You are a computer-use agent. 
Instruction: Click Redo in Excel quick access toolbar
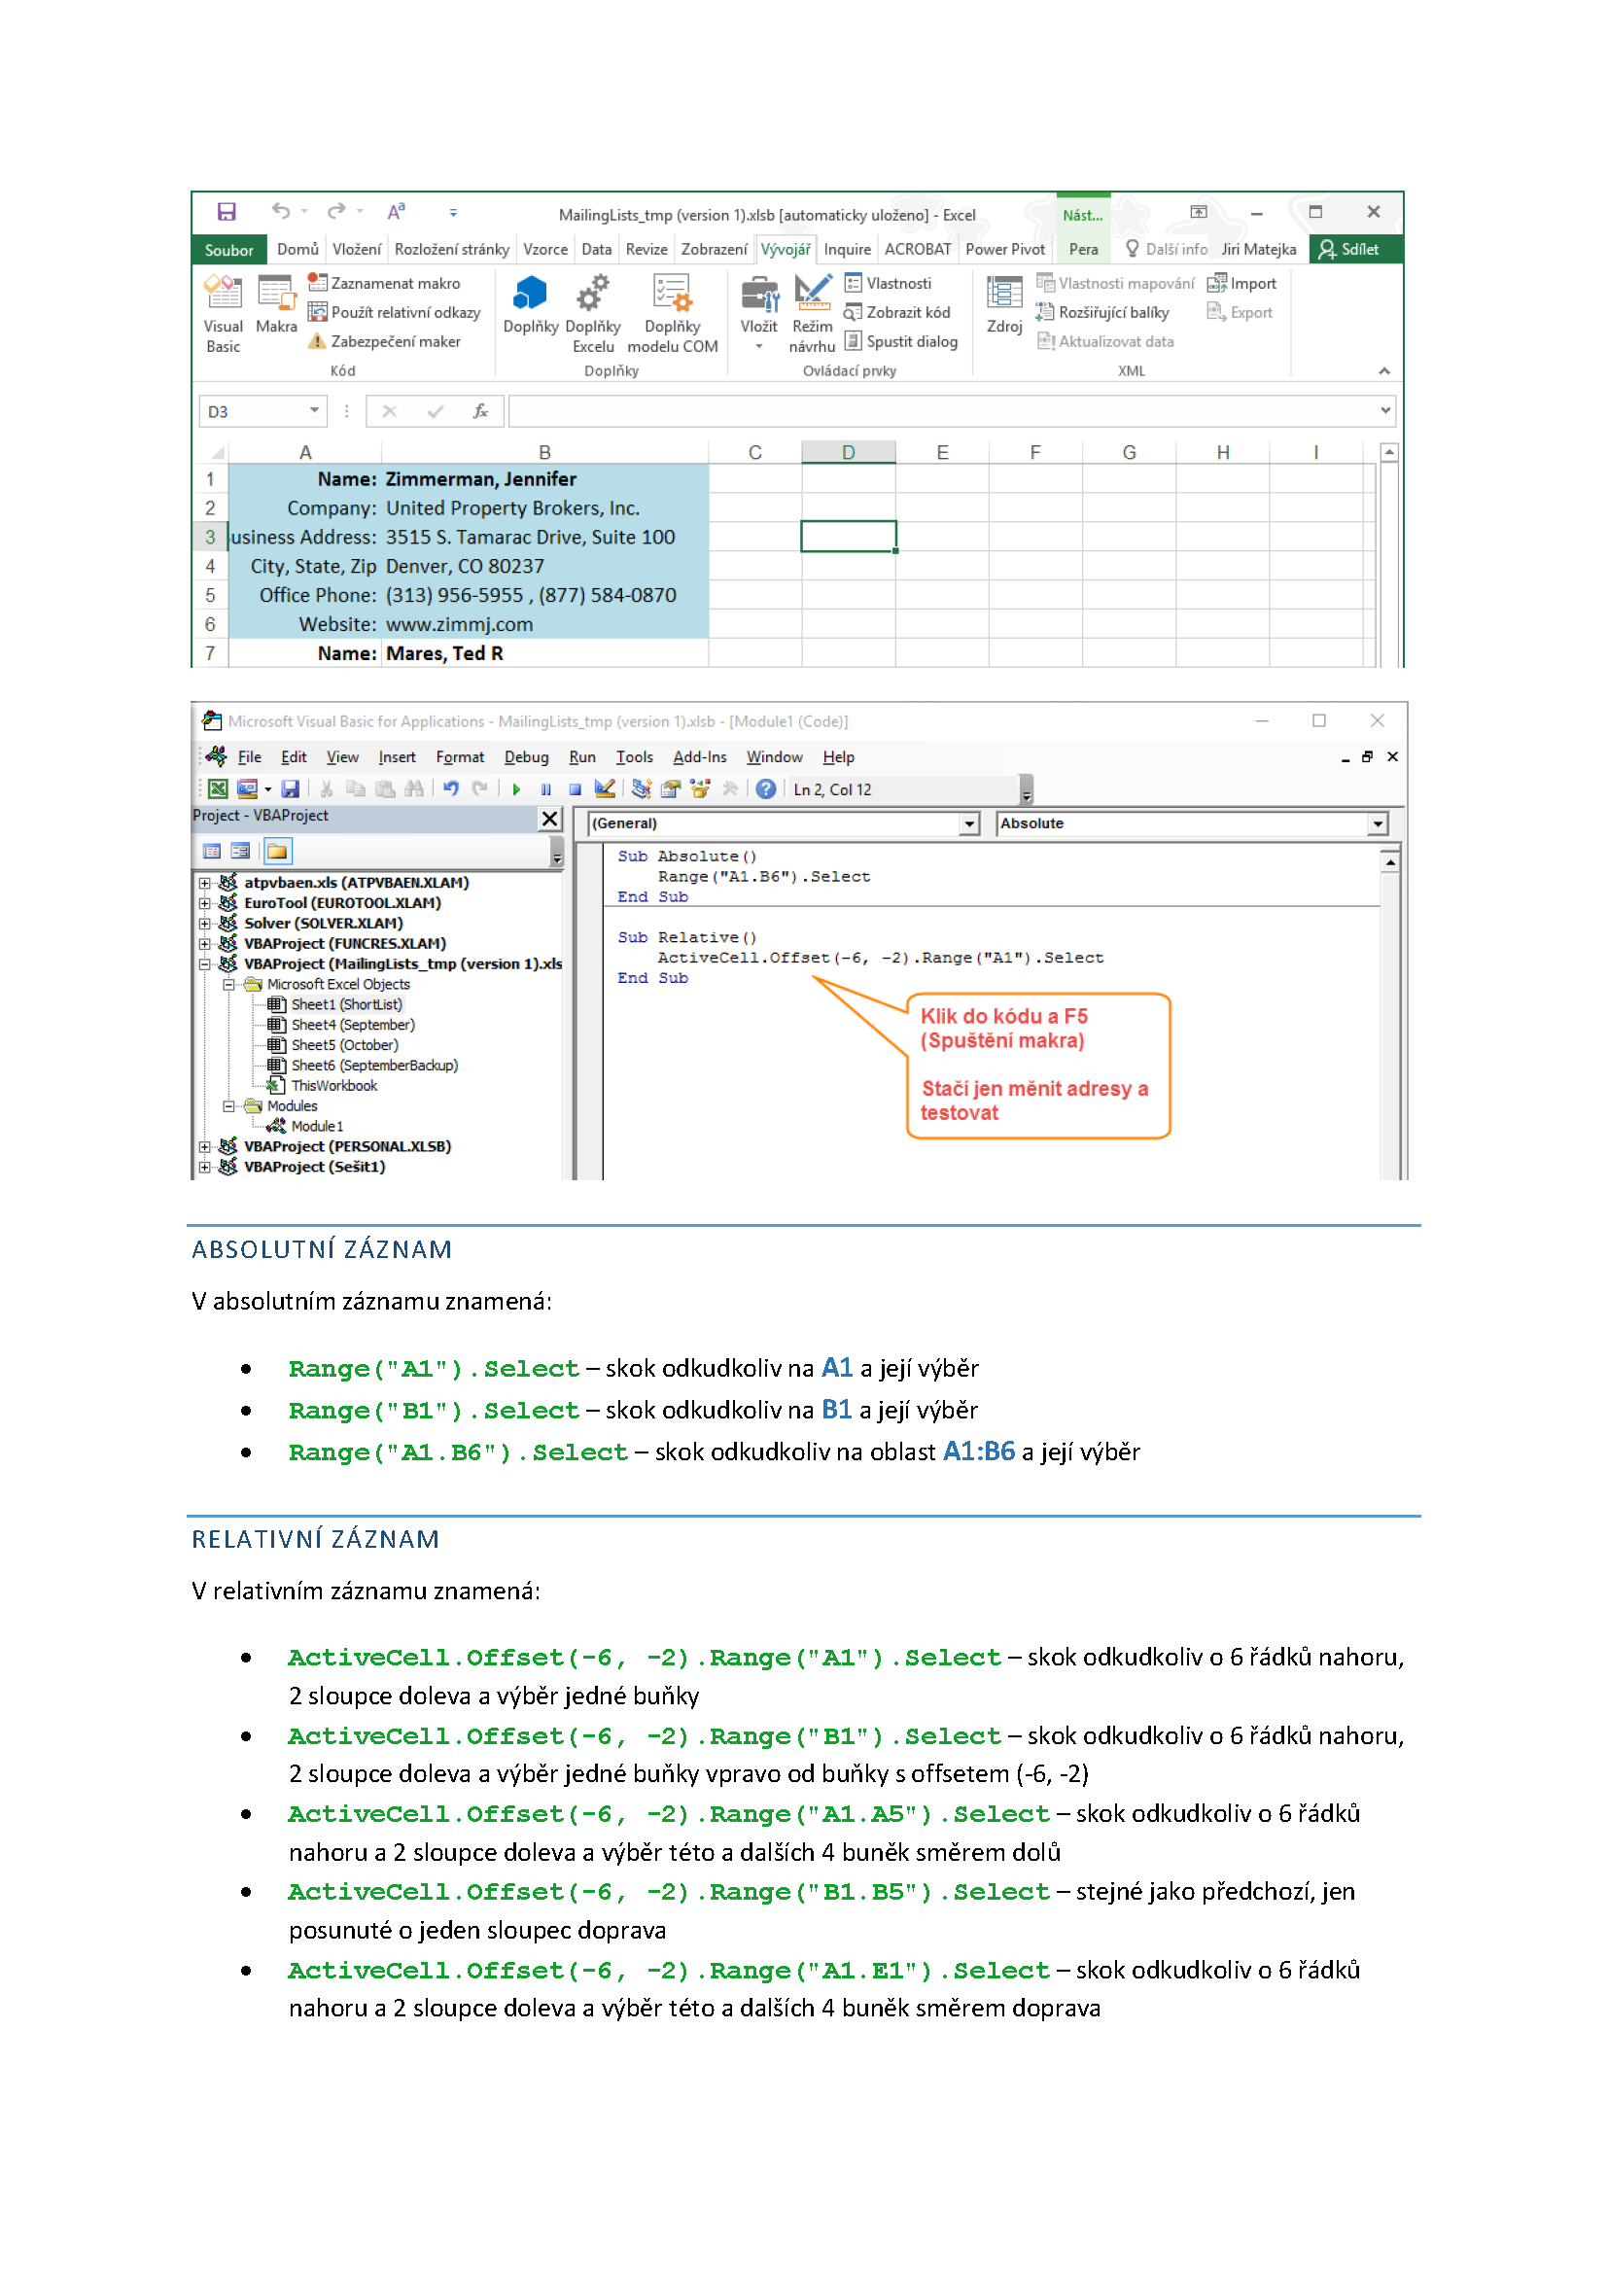pyautogui.click(x=336, y=211)
